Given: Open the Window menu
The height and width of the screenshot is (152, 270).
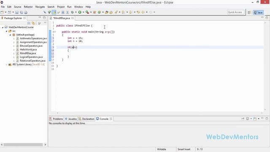Looking at the screenshot, I should (x=78, y=7).
